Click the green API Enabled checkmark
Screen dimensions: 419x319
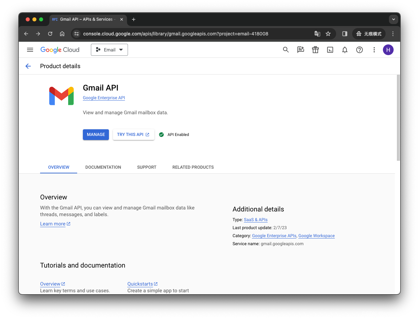click(161, 135)
